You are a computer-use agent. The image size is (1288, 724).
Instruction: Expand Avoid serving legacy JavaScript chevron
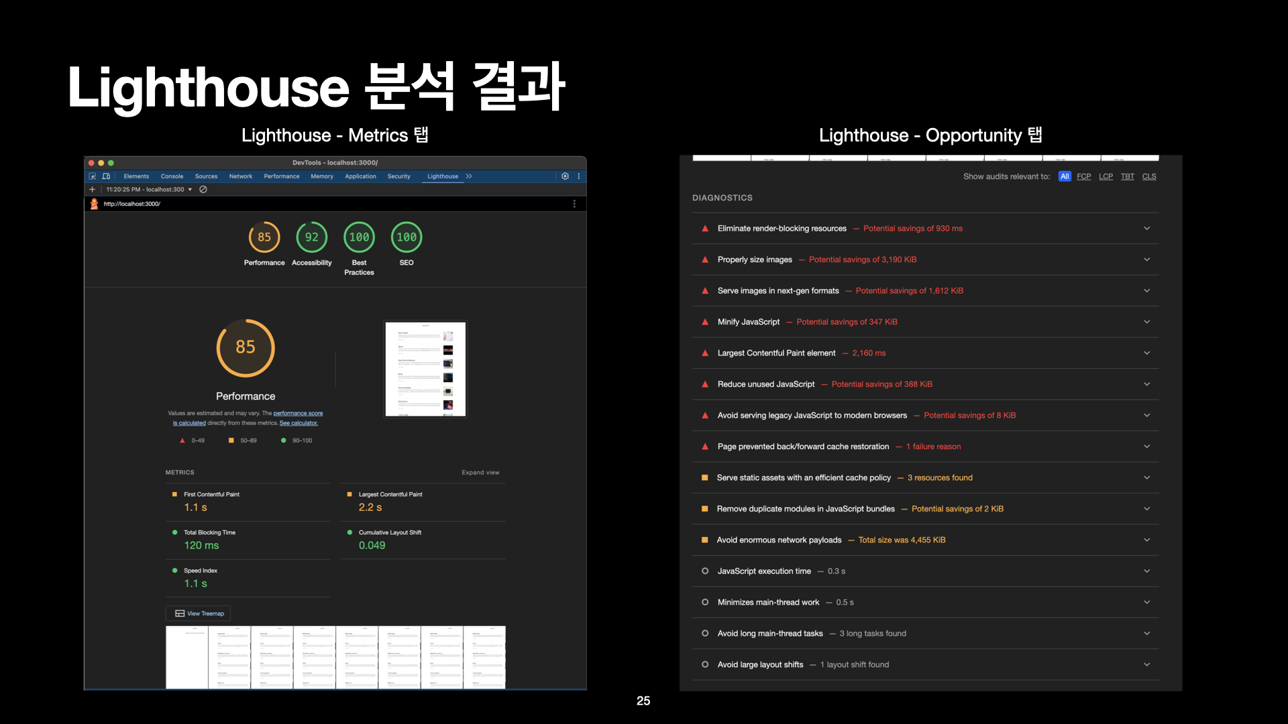pyautogui.click(x=1146, y=416)
